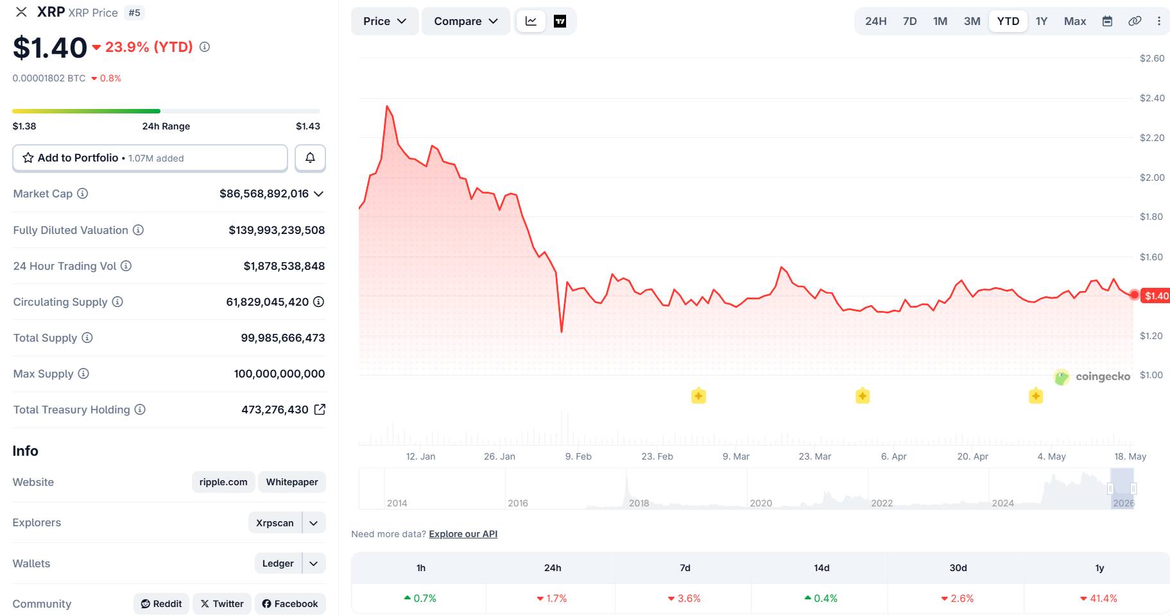Image resolution: width=1170 pixels, height=616 pixels.
Task: Open Circulating Supply label info icon
Action: pyautogui.click(x=117, y=302)
